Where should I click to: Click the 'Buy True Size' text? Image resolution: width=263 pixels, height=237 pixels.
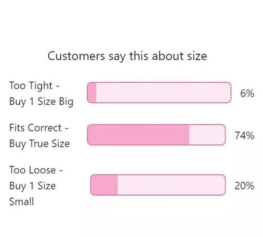[39, 144]
